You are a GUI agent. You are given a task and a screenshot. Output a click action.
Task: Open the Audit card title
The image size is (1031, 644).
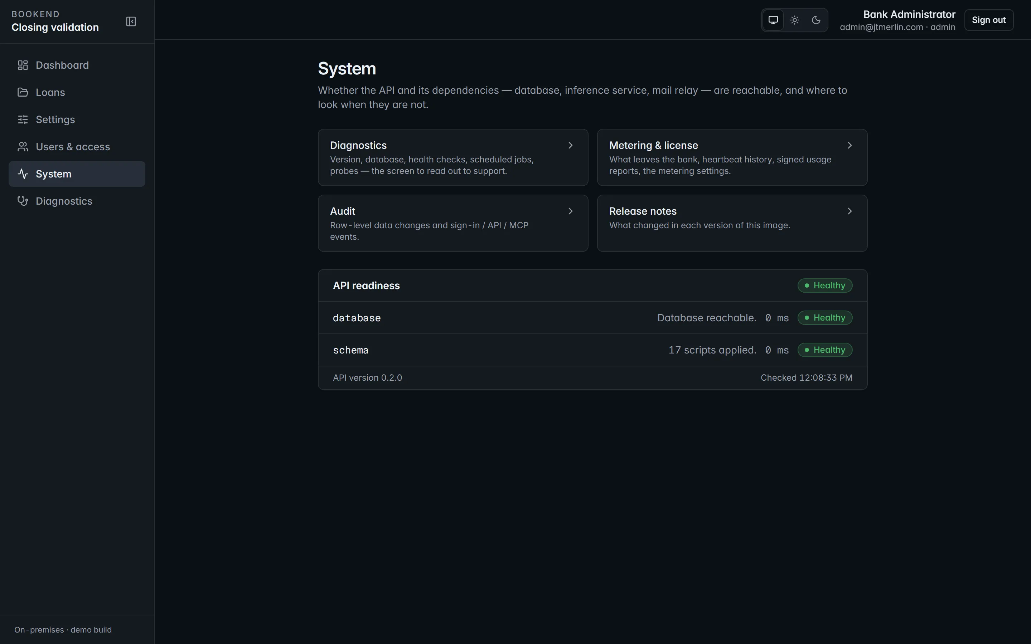coord(343,211)
